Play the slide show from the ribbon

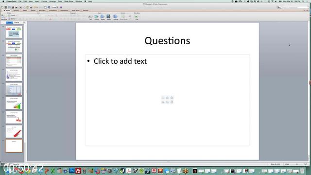[x=137, y=17]
